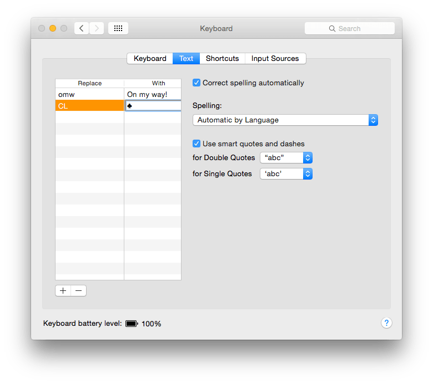The width and height of the screenshot is (433, 384).
Task: Click the Replace column header
Action: tap(89, 83)
